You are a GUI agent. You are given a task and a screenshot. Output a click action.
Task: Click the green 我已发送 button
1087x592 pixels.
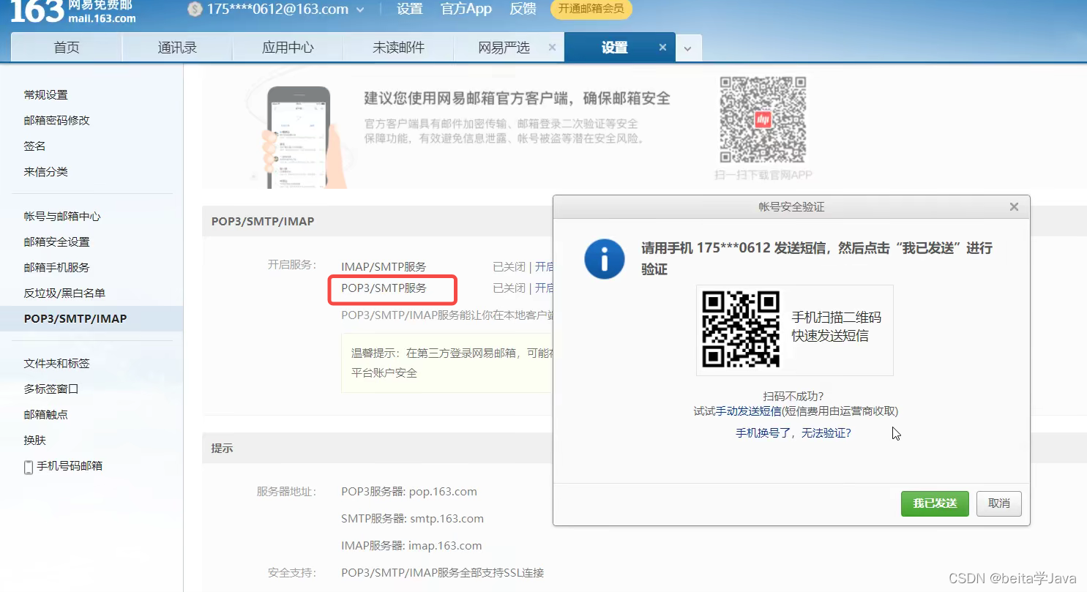point(935,503)
